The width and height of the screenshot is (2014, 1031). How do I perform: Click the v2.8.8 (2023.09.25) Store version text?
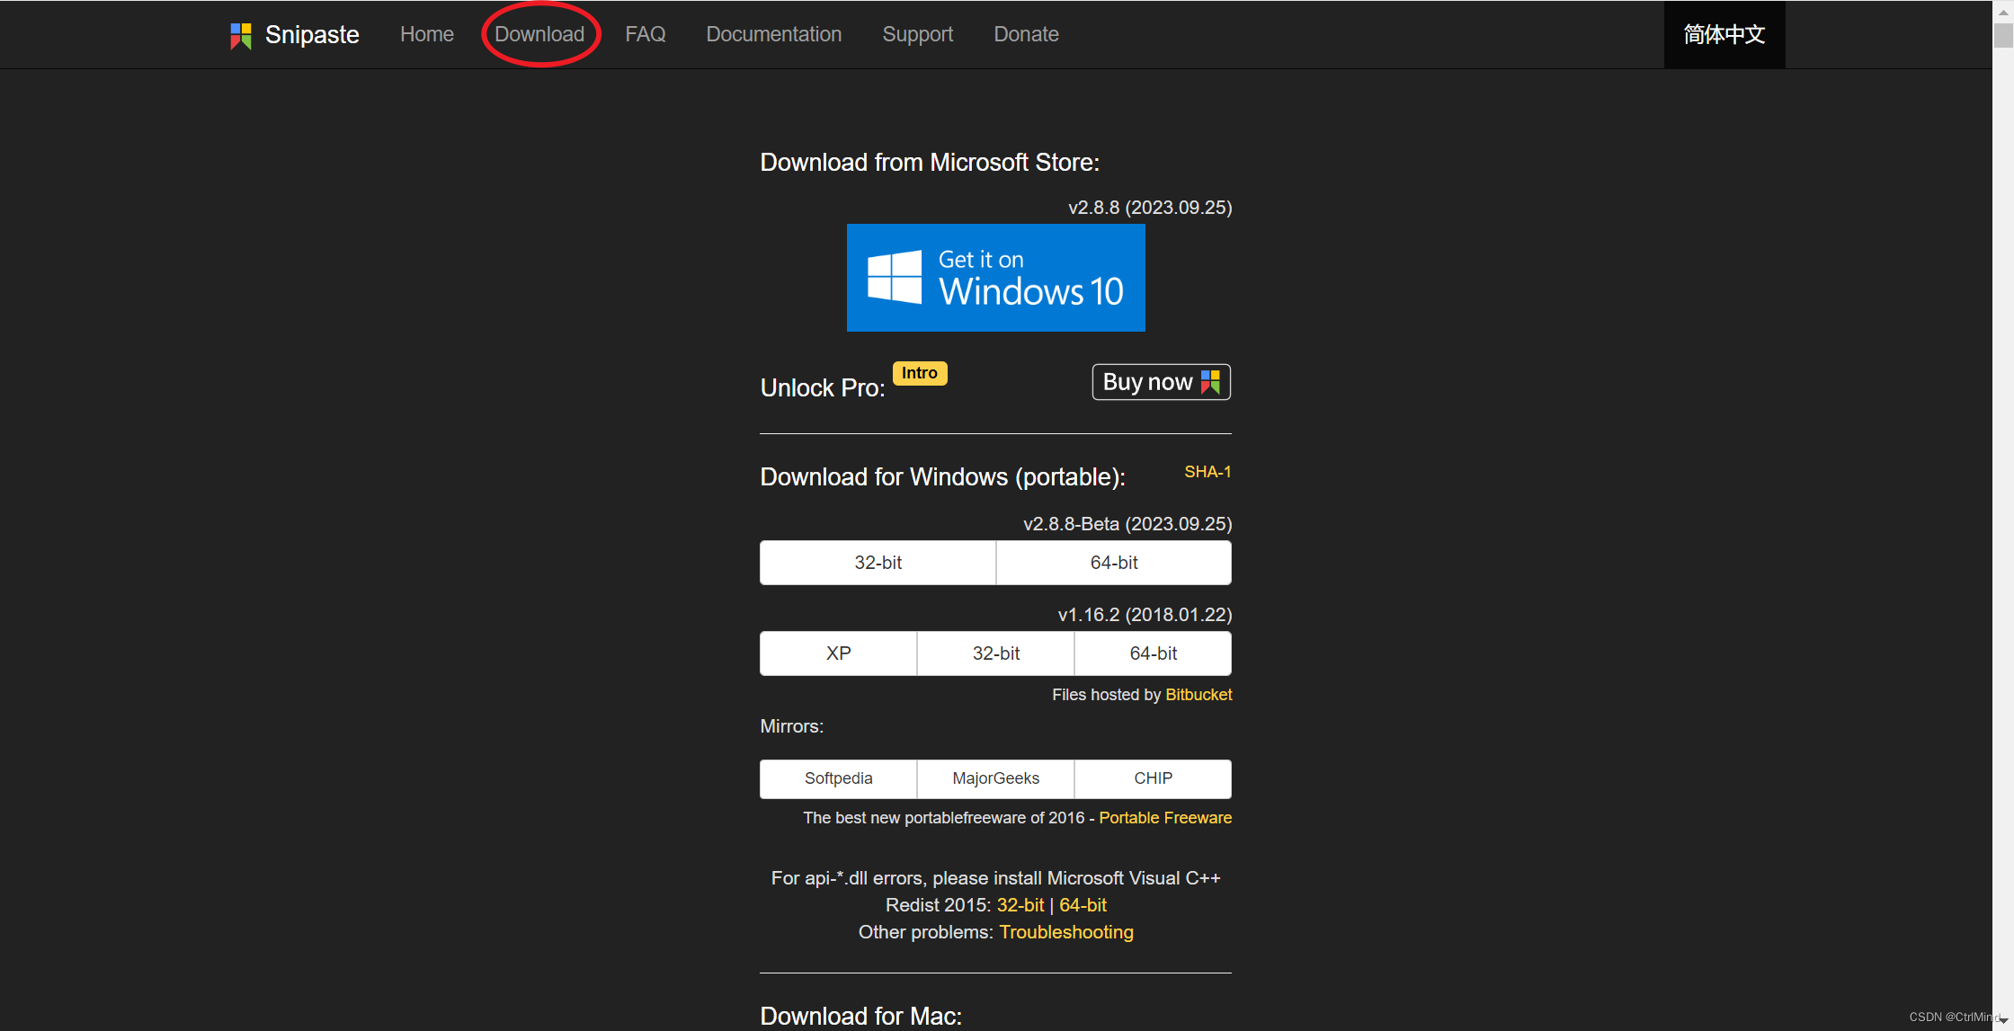[1150, 208]
